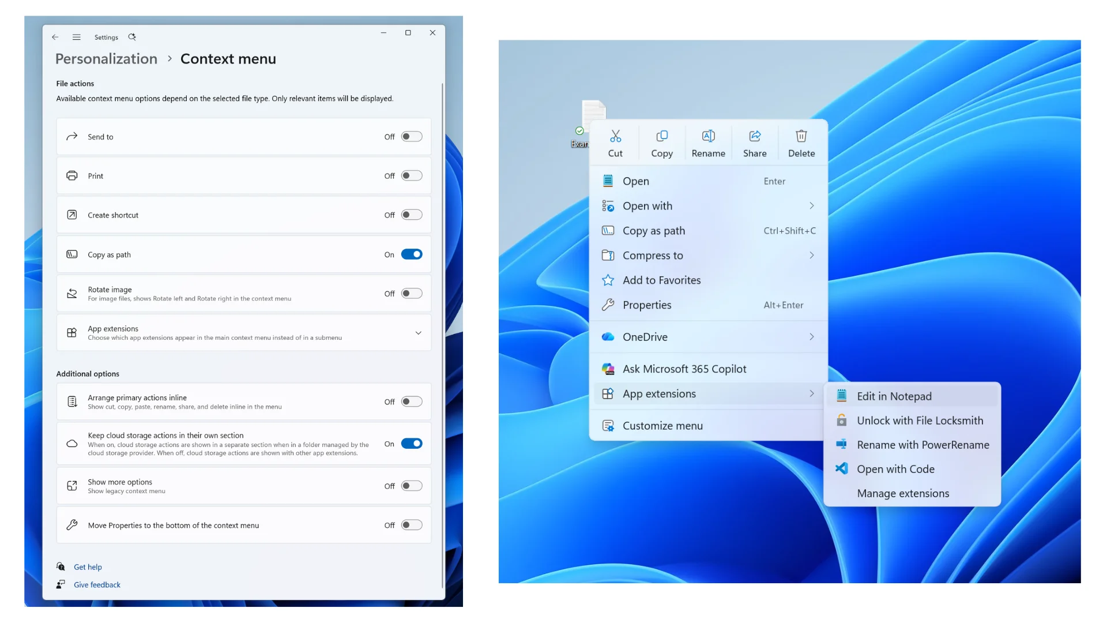Enable the Rotate image toggle
Image resolution: width=1107 pixels, height=623 pixels.
click(412, 294)
